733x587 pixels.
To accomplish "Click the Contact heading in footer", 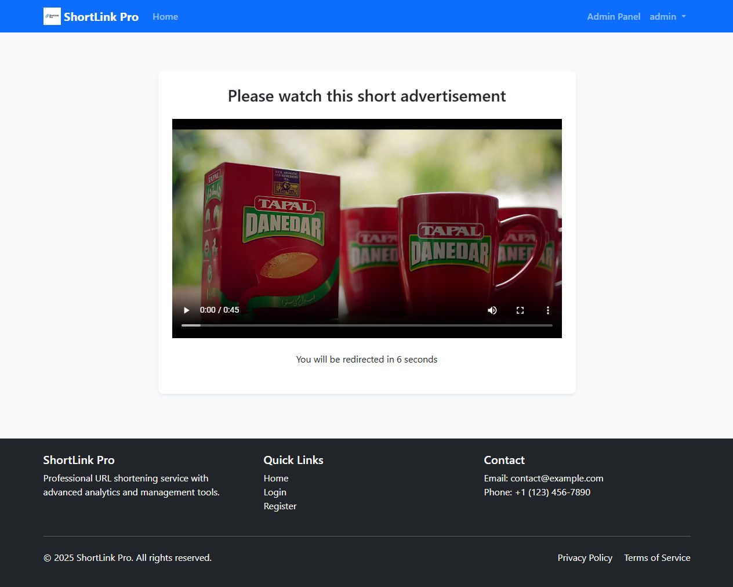I will (504, 460).
